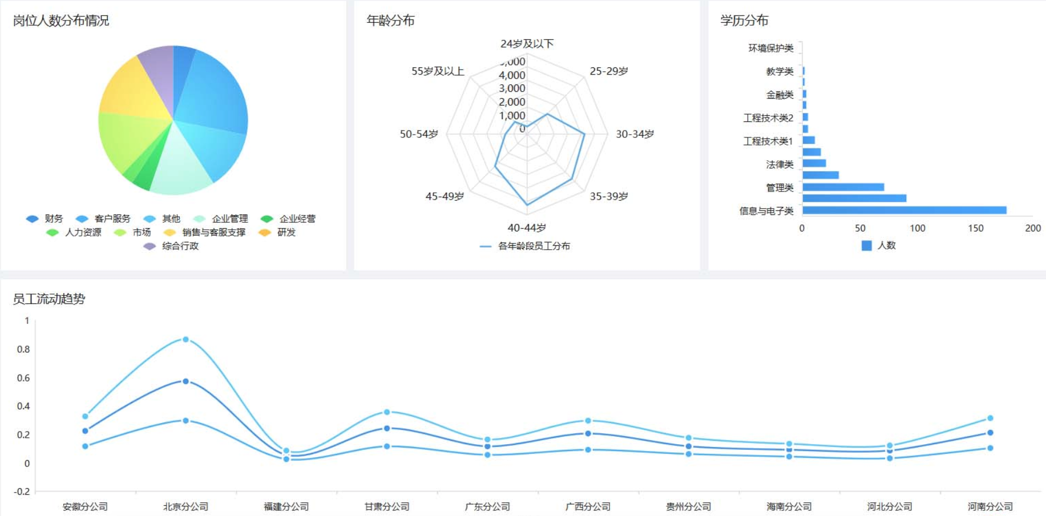Toggle the 综合行政 legend item

(x=150, y=247)
